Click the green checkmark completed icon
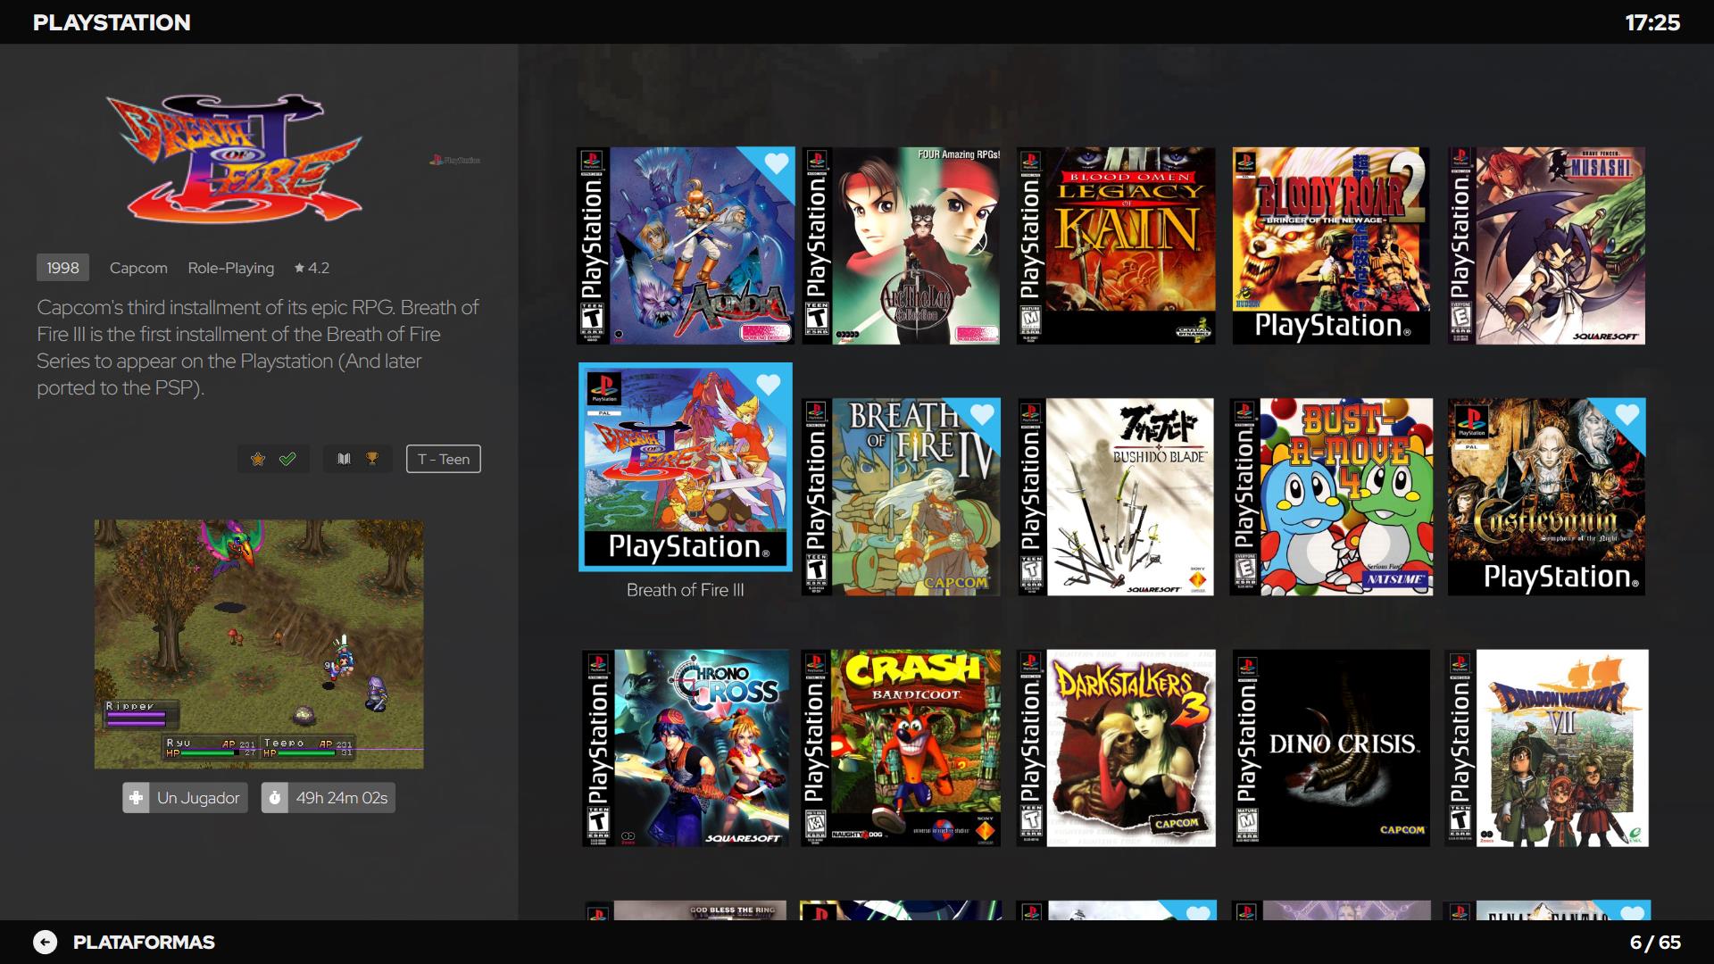The width and height of the screenshot is (1714, 964). (287, 459)
